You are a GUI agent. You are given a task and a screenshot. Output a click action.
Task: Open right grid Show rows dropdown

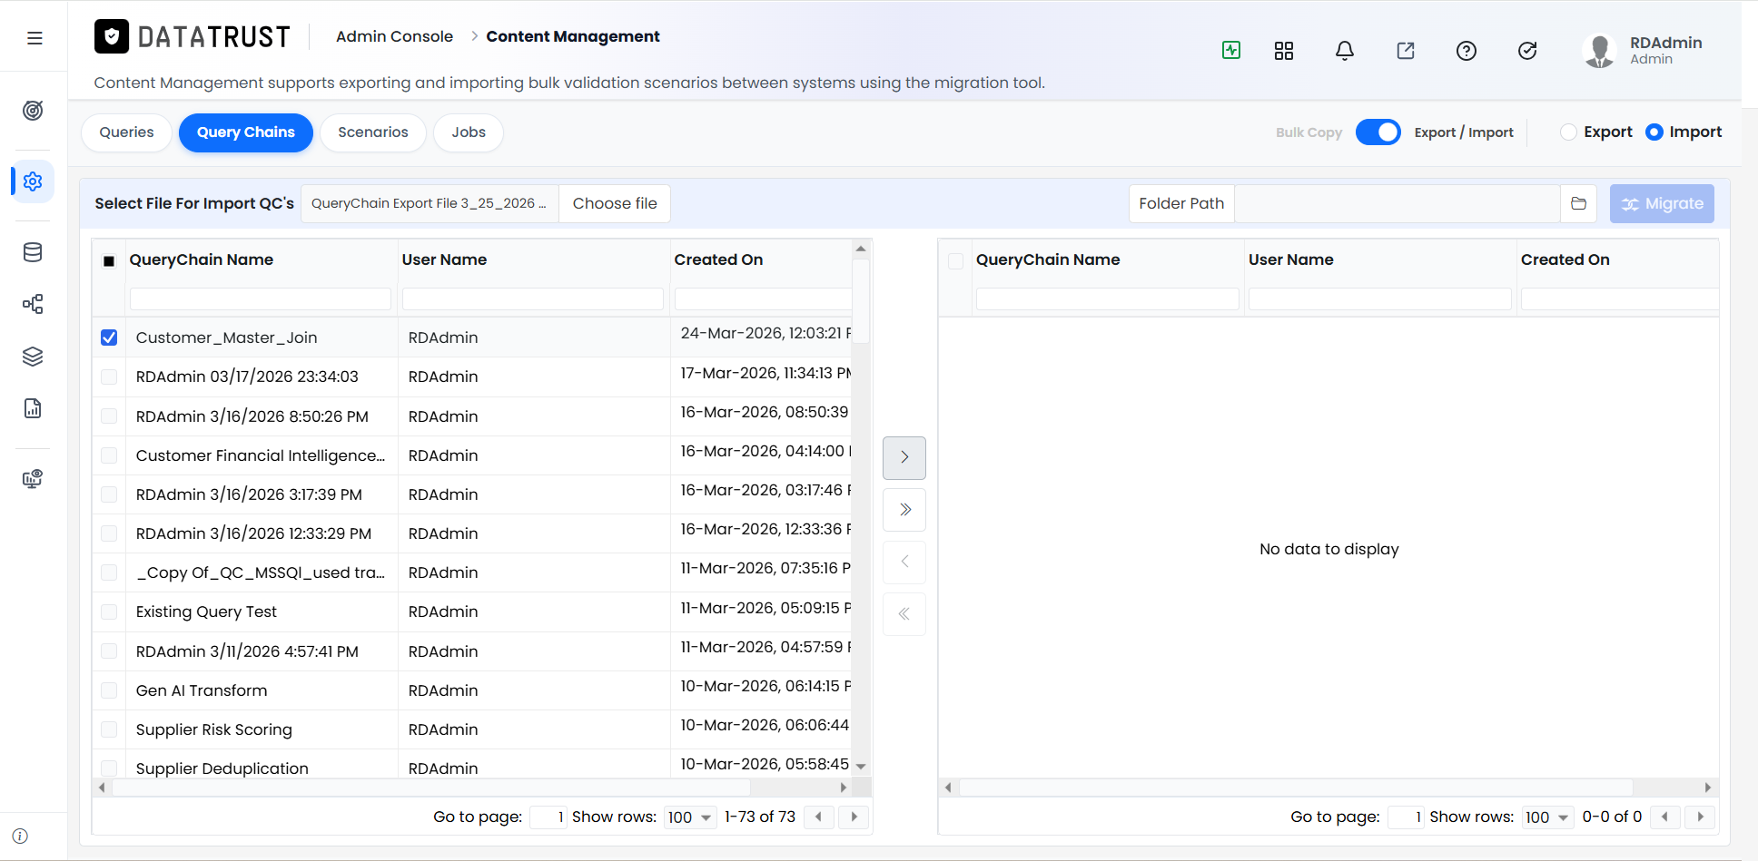pos(1547,817)
